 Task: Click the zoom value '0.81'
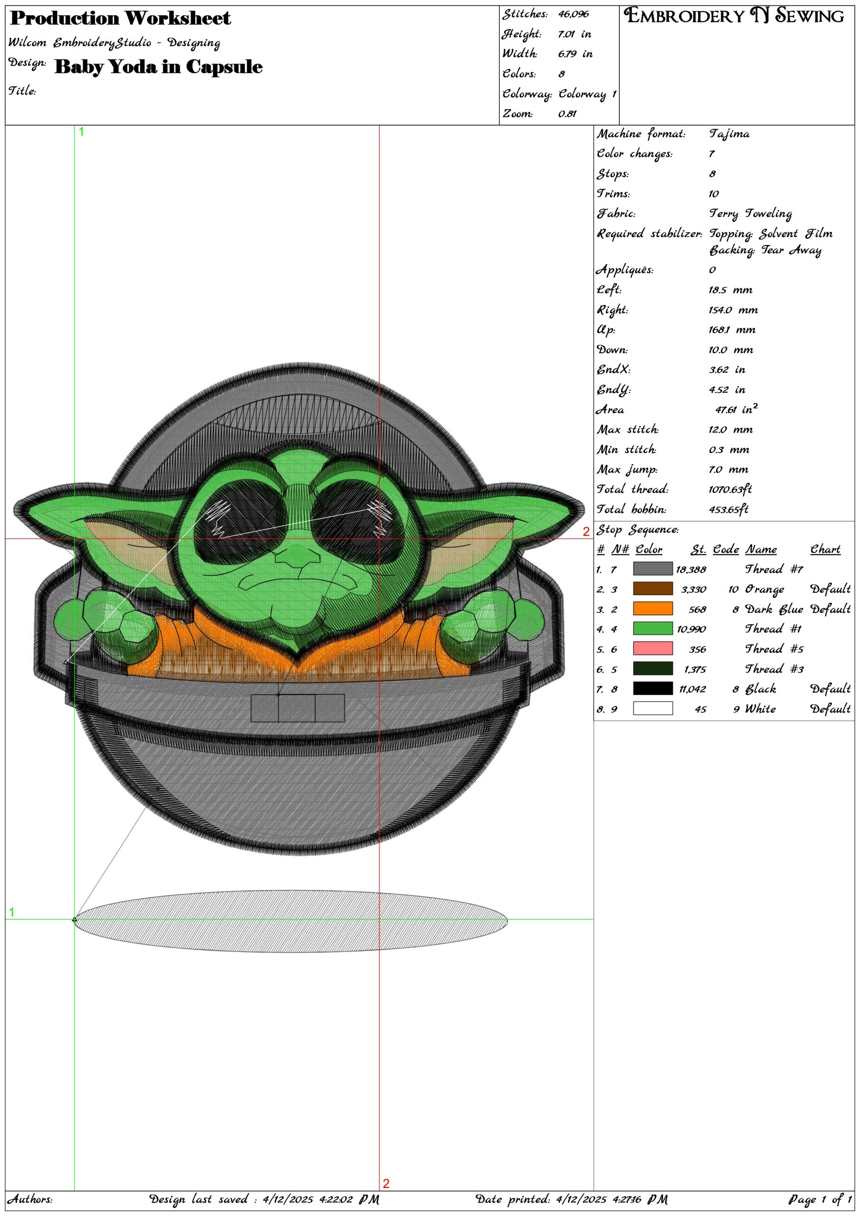coord(567,114)
